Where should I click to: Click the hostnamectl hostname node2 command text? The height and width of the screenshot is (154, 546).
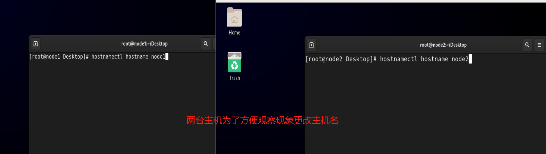click(x=424, y=59)
